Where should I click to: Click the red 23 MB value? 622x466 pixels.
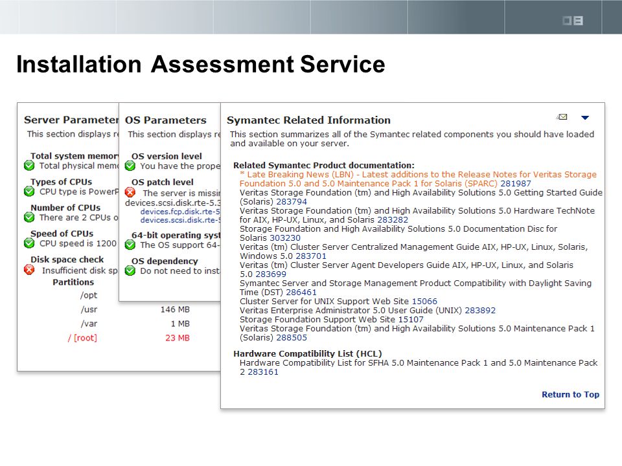pyautogui.click(x=178, y=338)
